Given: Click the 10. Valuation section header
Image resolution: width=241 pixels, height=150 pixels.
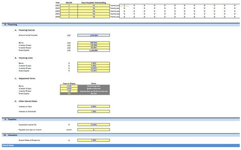Looking at the screenshot, I should pos(121,135).
